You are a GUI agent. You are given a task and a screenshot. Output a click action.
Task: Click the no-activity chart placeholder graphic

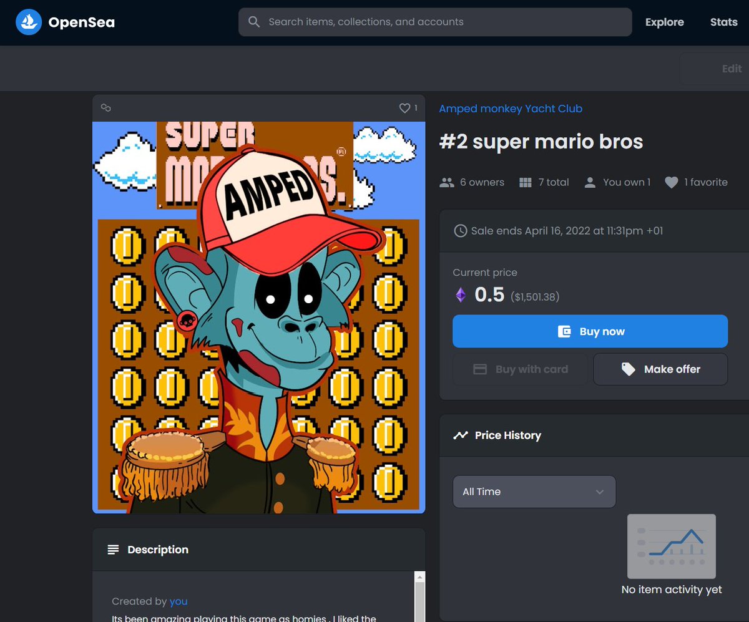(672, 547)
